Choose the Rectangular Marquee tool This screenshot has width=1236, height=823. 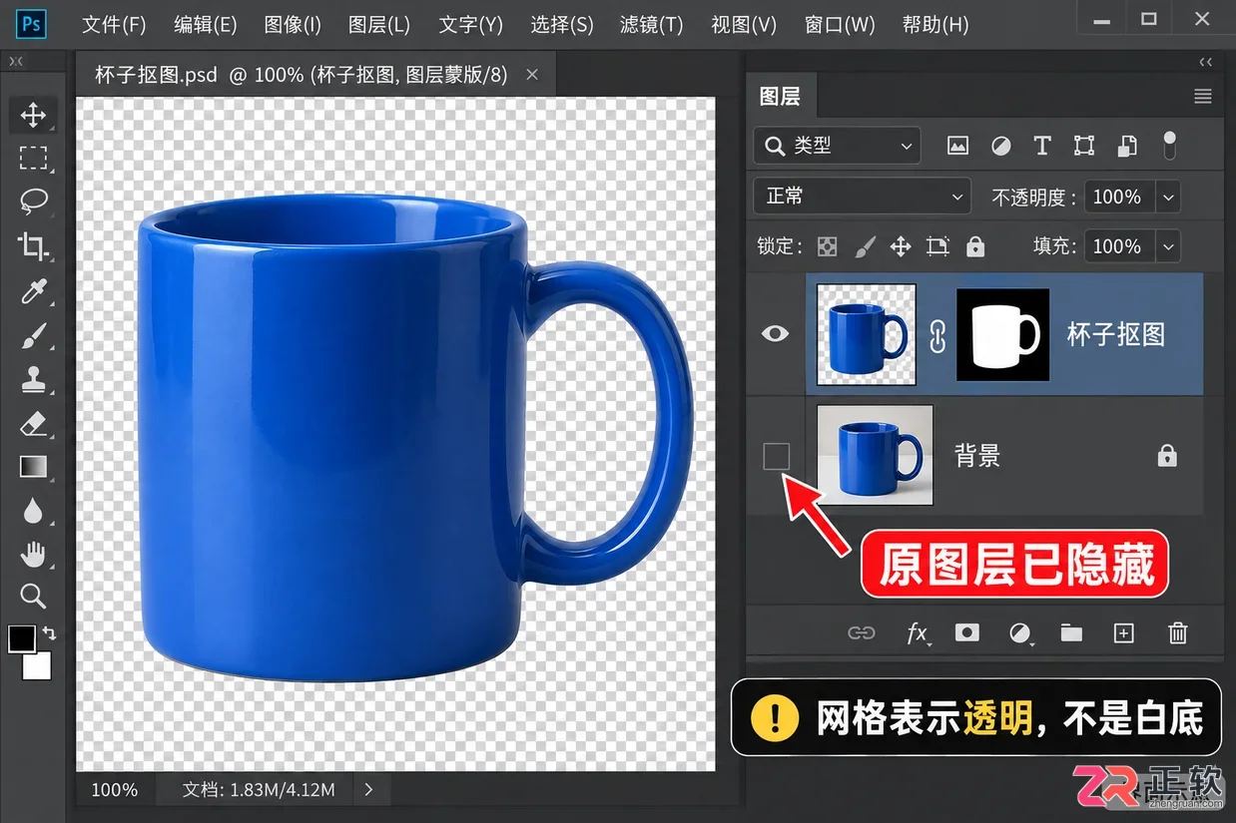(x=33, y=158)
